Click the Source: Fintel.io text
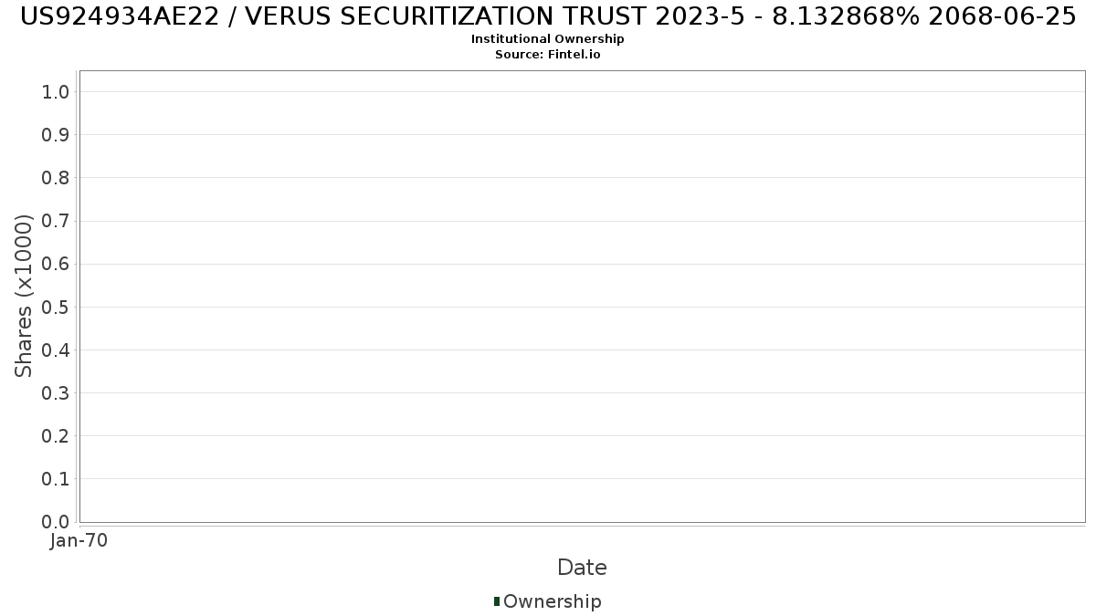 547,54
